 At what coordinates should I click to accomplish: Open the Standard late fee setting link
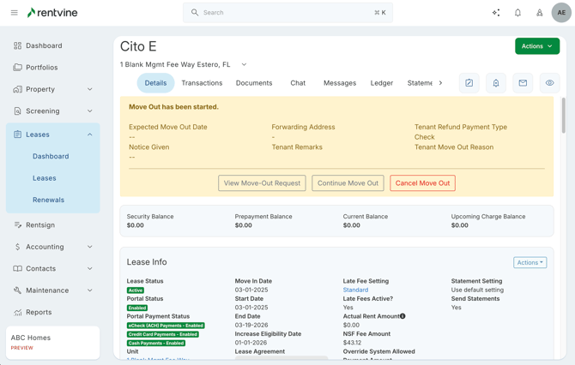click(x=355, y=290)
